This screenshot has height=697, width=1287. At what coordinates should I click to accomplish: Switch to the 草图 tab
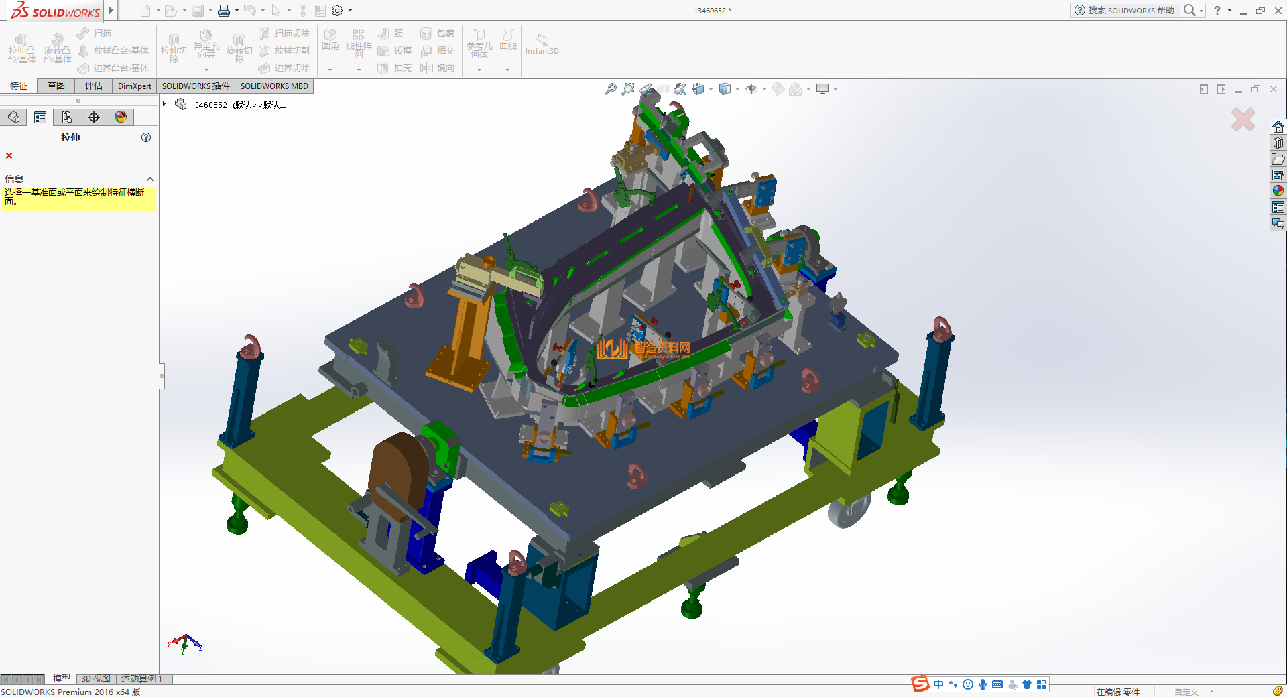point(56,86)
